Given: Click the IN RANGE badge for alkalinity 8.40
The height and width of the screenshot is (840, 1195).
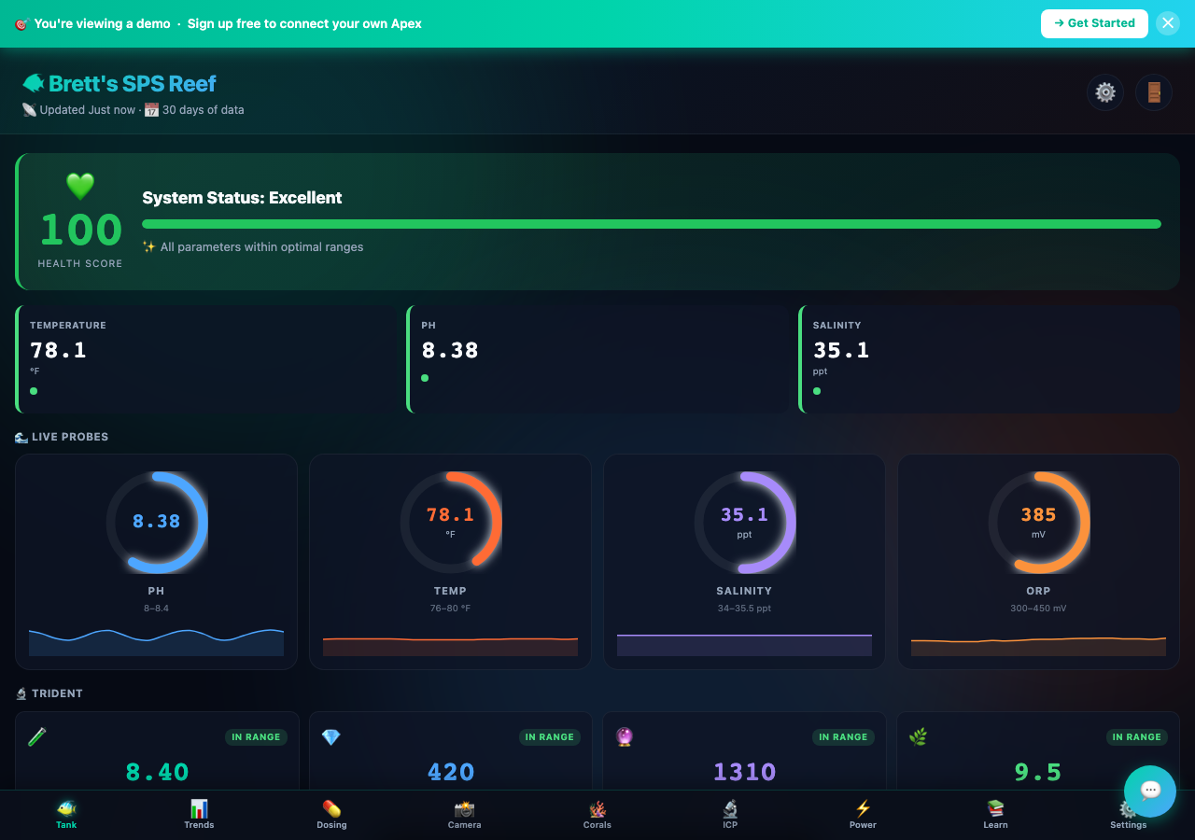Looking at the screenshot, I should point(256,736).
